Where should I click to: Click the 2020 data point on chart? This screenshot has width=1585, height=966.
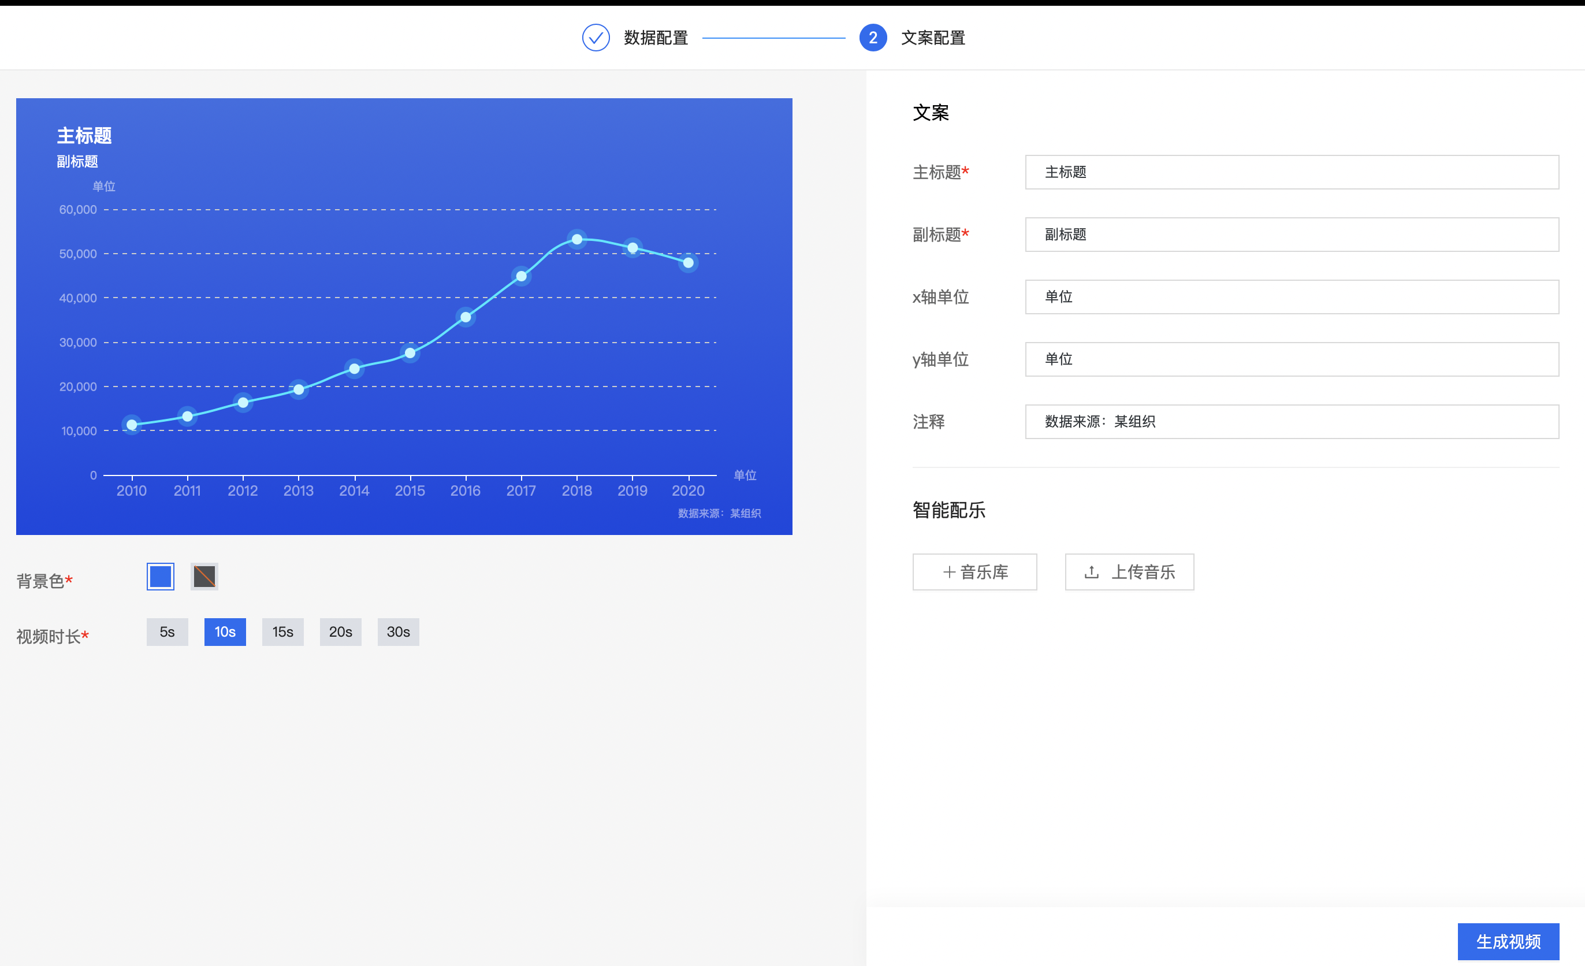[689, 262]
